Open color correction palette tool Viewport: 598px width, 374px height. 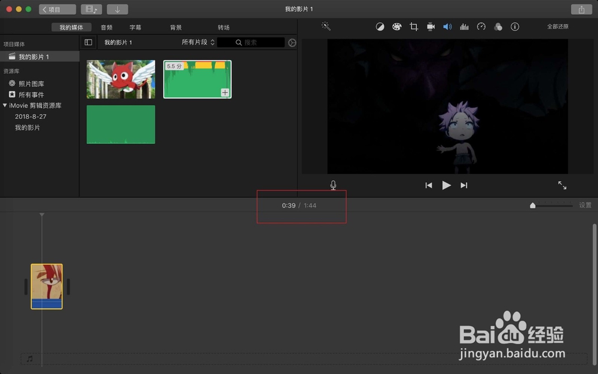(x=396, y=27)
